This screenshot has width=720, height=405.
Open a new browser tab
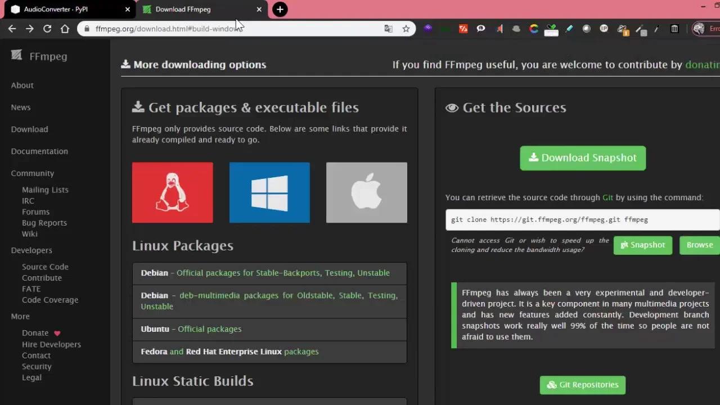(280, 9)
